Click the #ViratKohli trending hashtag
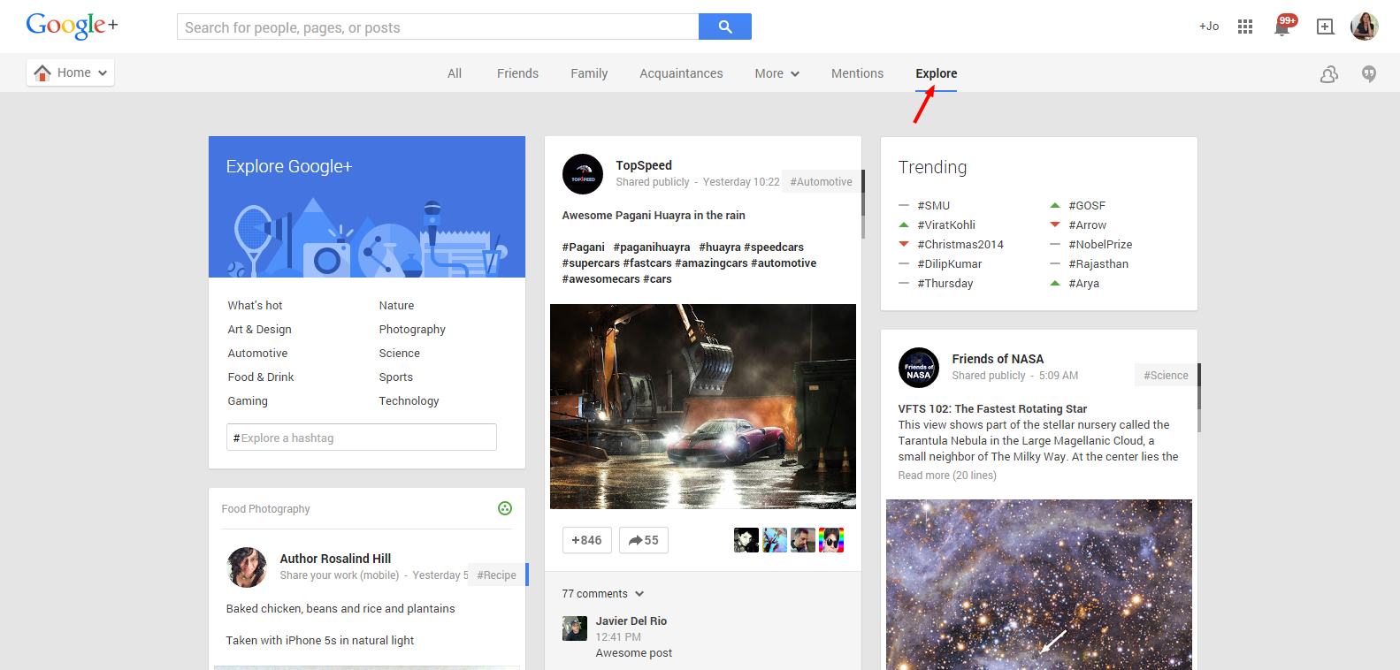The height and width of the screenshot is (670, 1400). click(945, 225)
